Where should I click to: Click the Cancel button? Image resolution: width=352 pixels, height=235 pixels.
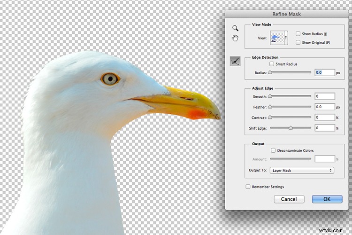(x=289, y=199)
